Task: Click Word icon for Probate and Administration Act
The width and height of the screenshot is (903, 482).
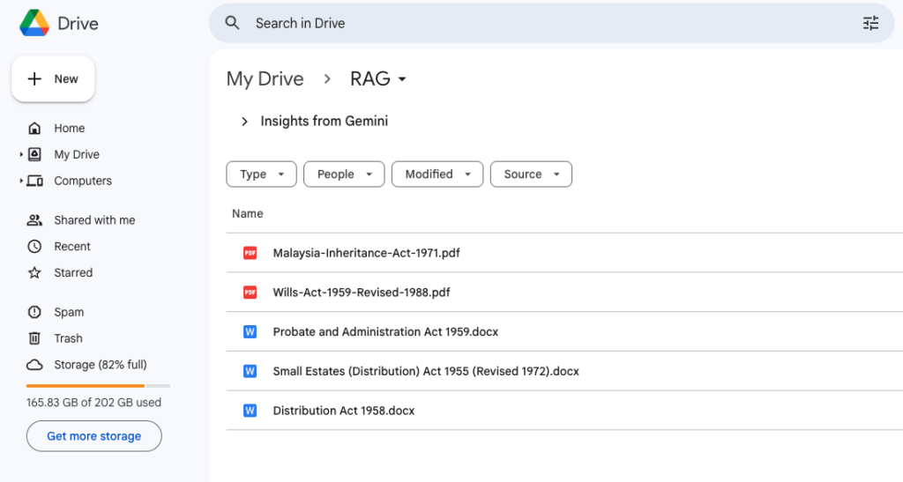Action: [250, 332]
